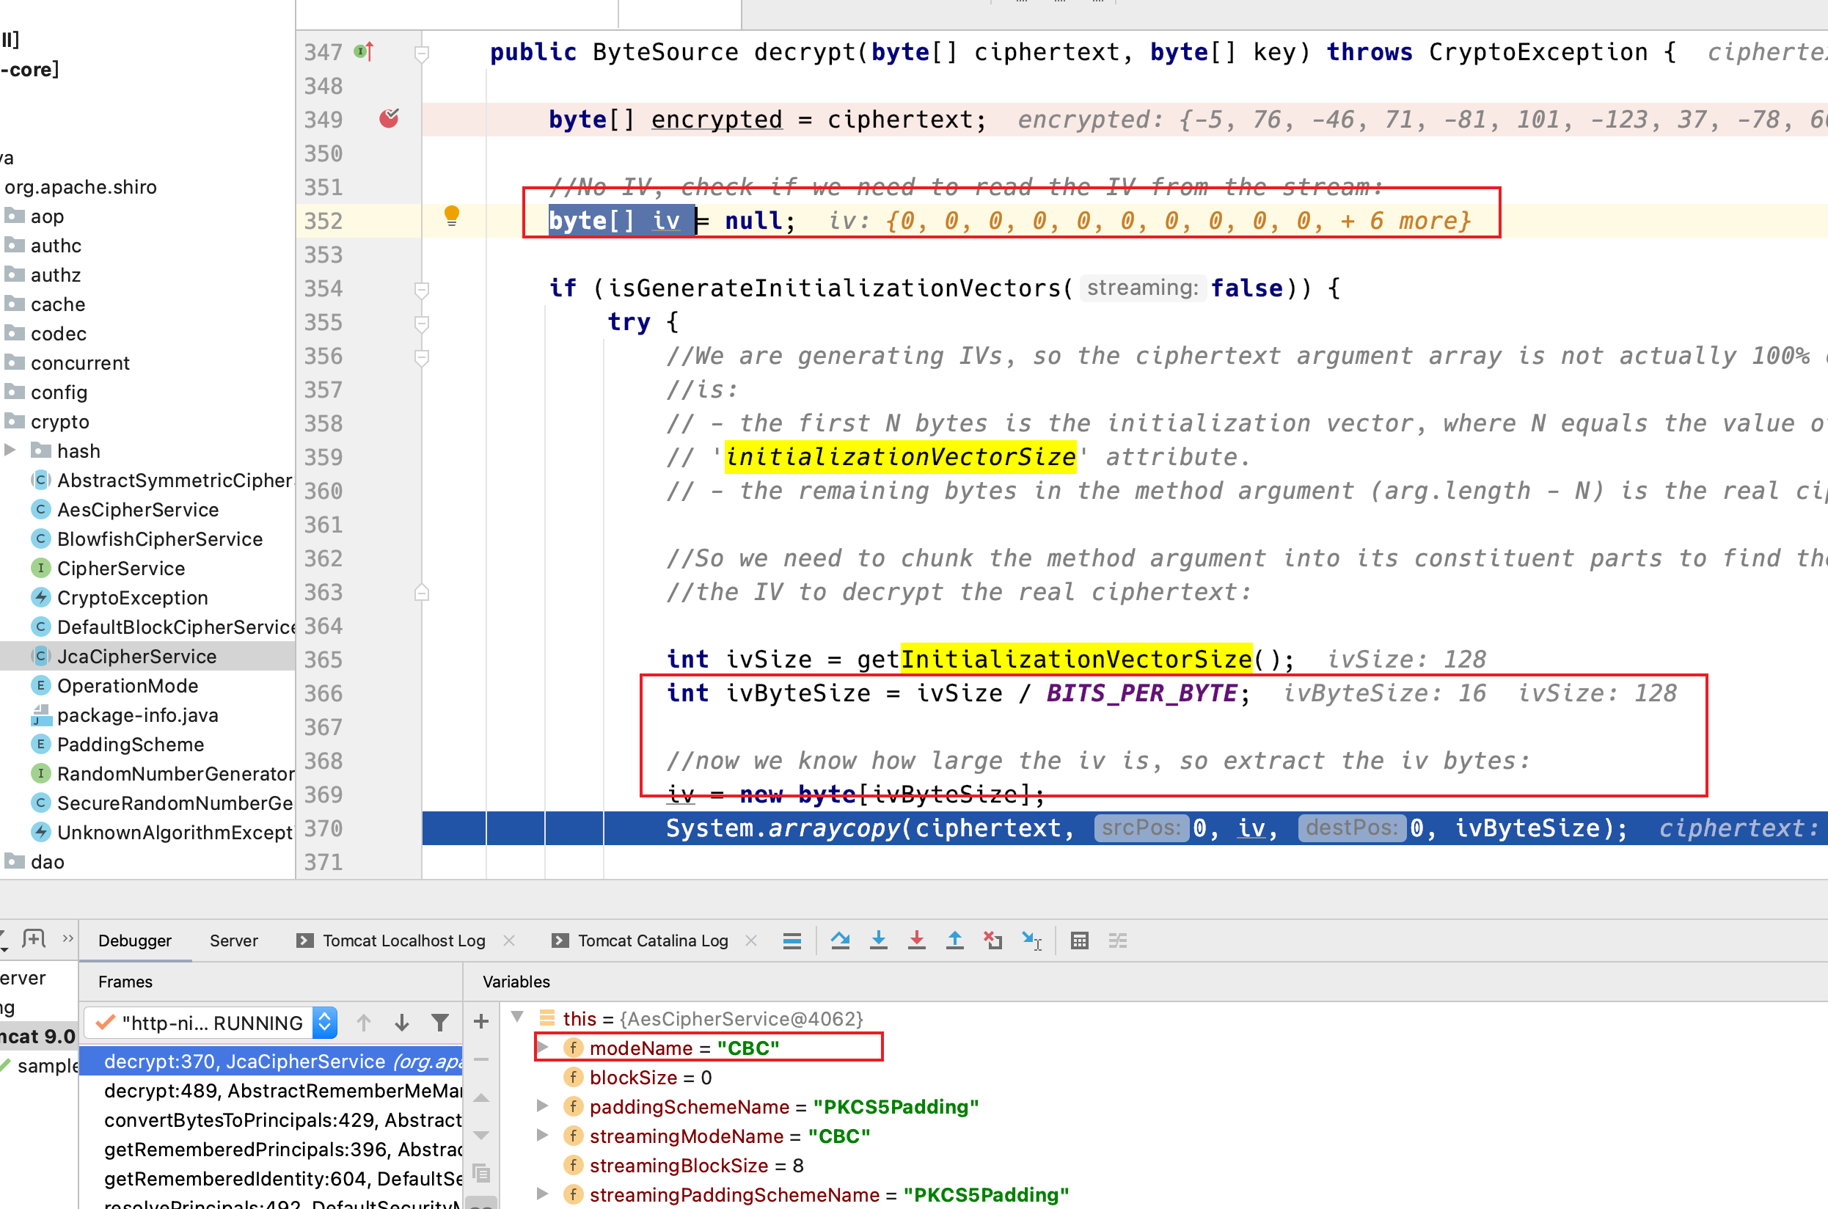This screenshot has height=1209, width=1828.
Task: Click filter frames funnel icon
Action: pyautogui.click(x=439, y=1023)
